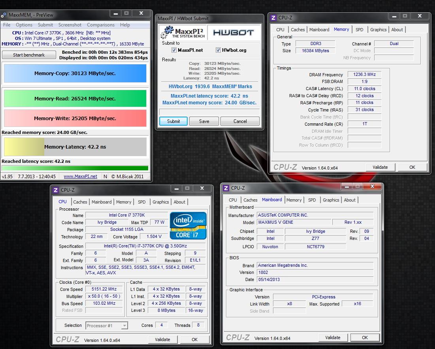Image resolution: width=435 pixels, height=349 pixels.
Task: Click Save in the HWbot Submit dialog
Action: [204, 121]
